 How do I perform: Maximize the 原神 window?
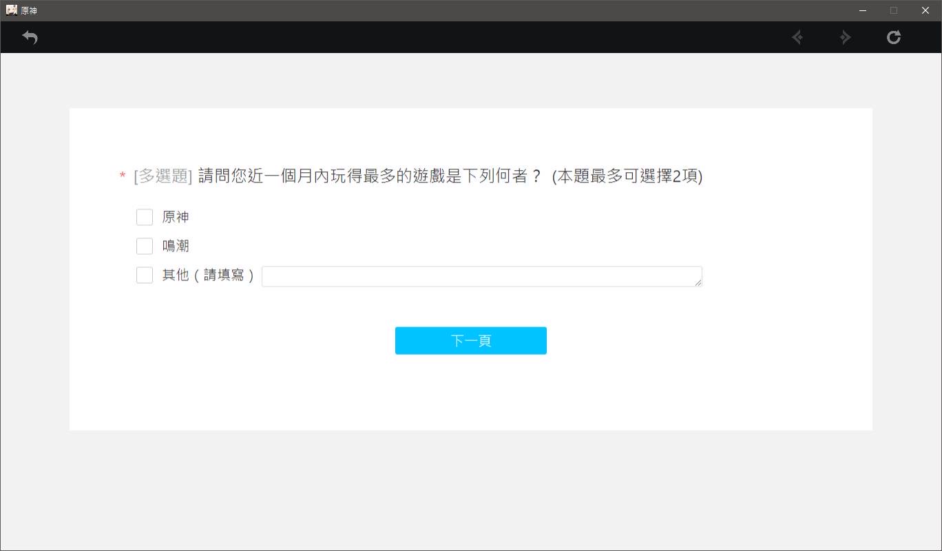coord(894,10)
